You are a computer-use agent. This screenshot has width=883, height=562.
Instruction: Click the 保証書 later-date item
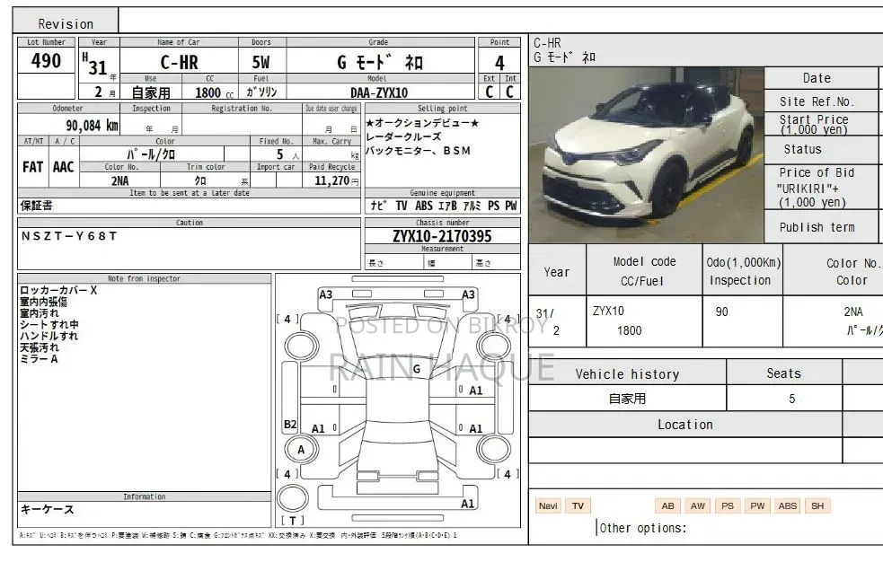(x=37, y=206)
